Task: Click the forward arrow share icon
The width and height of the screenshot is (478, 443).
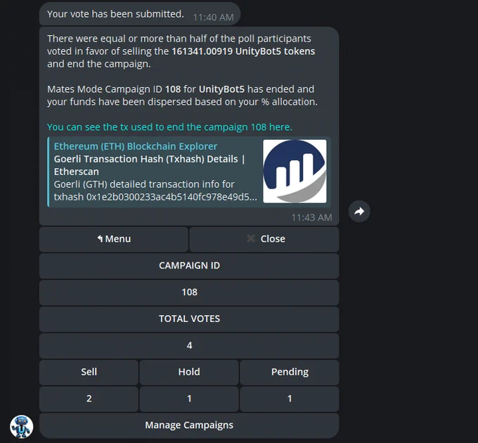Action: (x=359, y=211)
